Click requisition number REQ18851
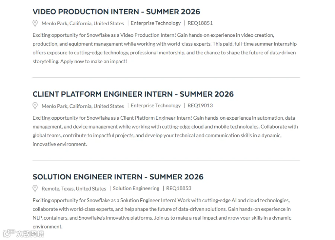Screen dimensions: 335x240 click(200, 23)
